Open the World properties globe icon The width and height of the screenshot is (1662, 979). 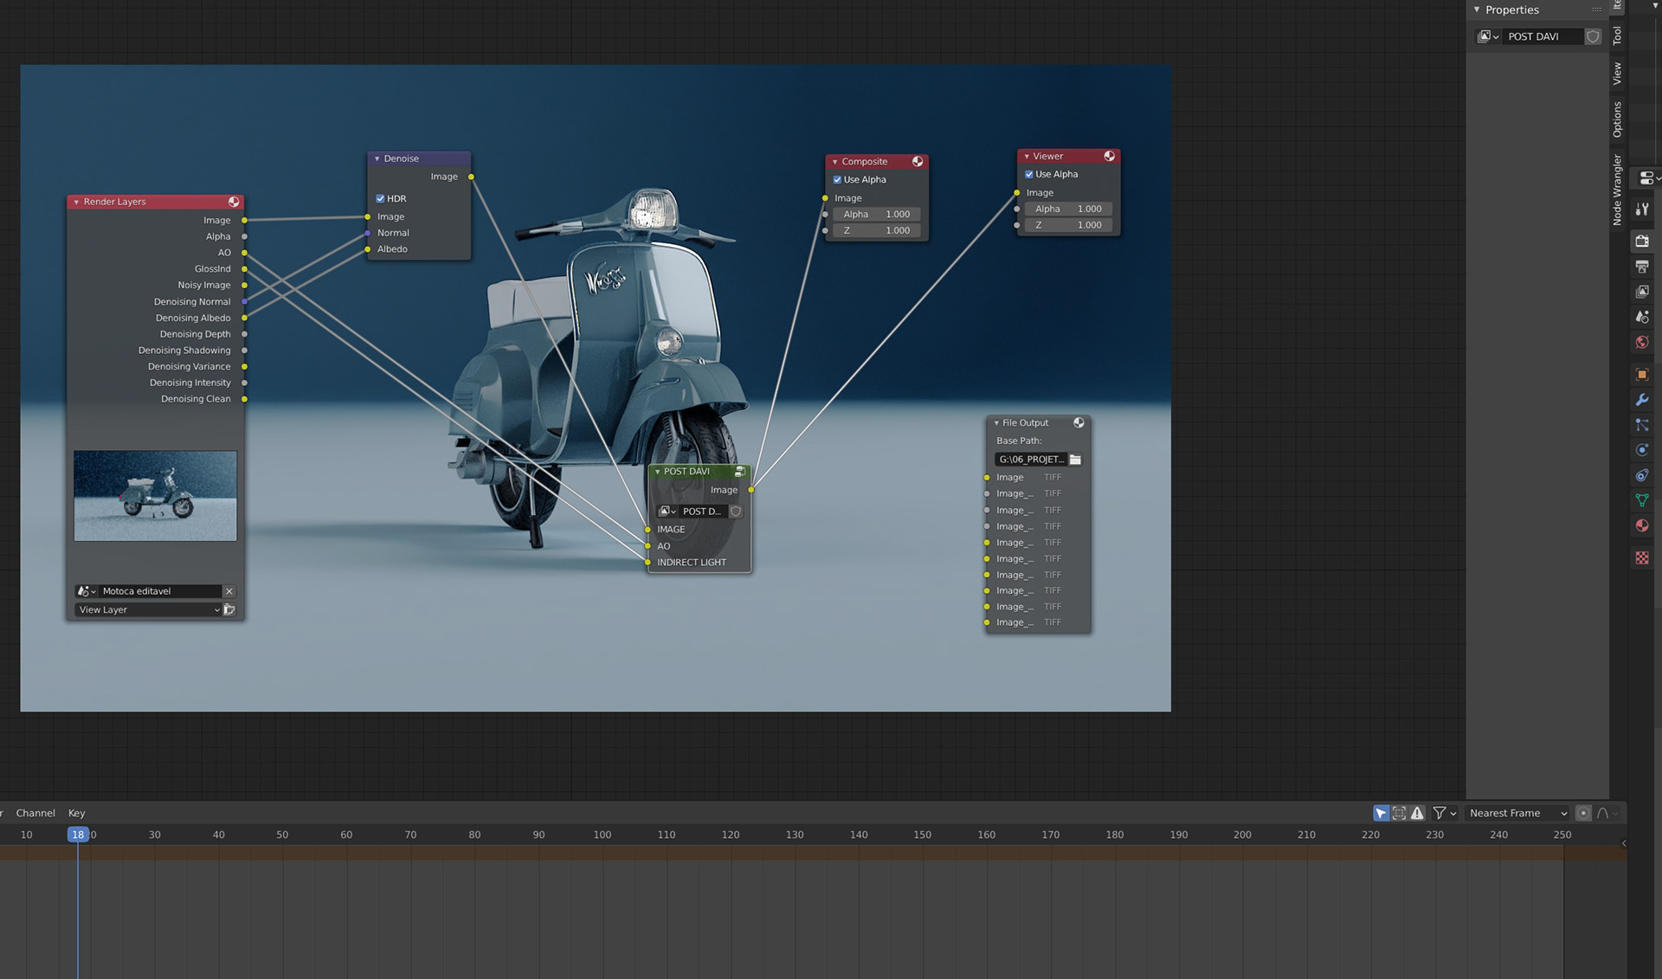(x=1642, y=343)
